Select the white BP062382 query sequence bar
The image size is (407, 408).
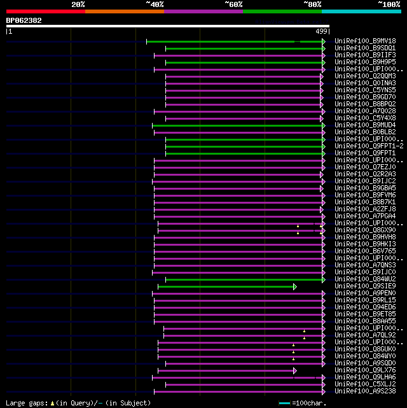point(168,26)
